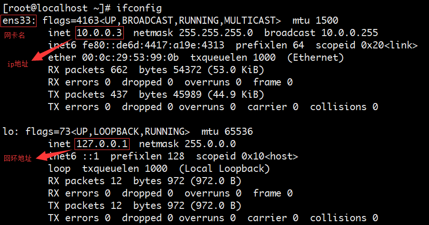Screen dimensions: 429x225
Task: Click the red ip地址 annotation text
Action: (x=18, y=64)
